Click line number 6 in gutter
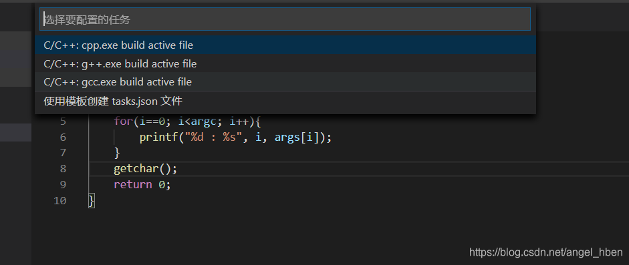This screenshot has width=629, height=265. coord(63,138)
